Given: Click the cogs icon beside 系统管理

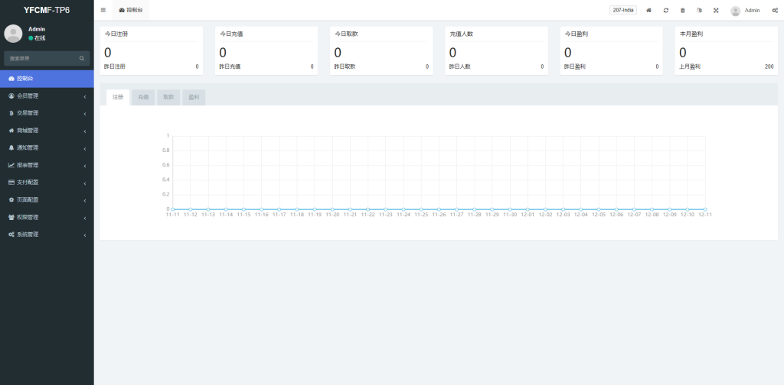Looking at the screenshot, I should point(11,235).
